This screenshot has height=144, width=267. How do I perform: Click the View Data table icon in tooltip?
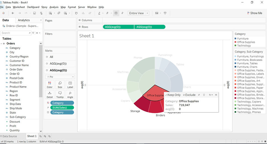(216, 95)
